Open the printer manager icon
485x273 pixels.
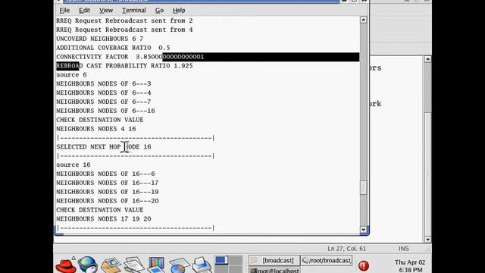coord(202,265)
